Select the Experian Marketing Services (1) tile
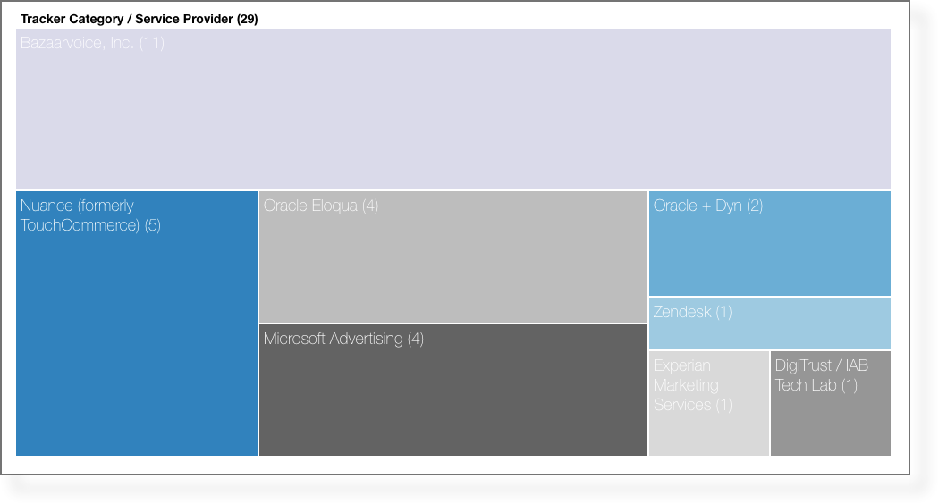This screenshot has width=939, height=504. click(x=709, y=403)
